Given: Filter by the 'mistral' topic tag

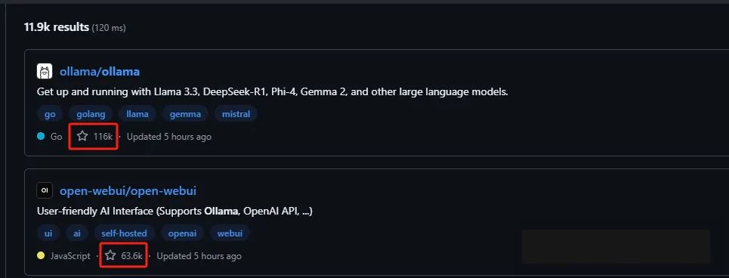Looking at the screenshot, I should pyautogui.click(x=236, y=114).
